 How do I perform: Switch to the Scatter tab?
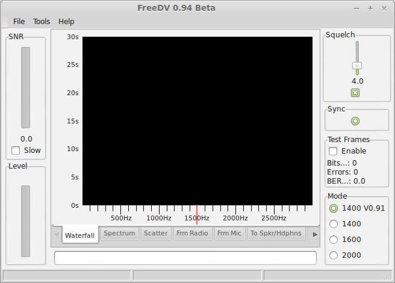pos(156,234)
